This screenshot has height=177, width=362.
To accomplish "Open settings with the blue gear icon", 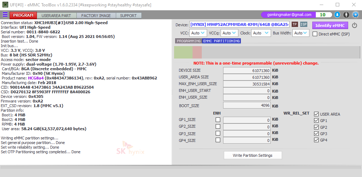I will click(355, 15).
